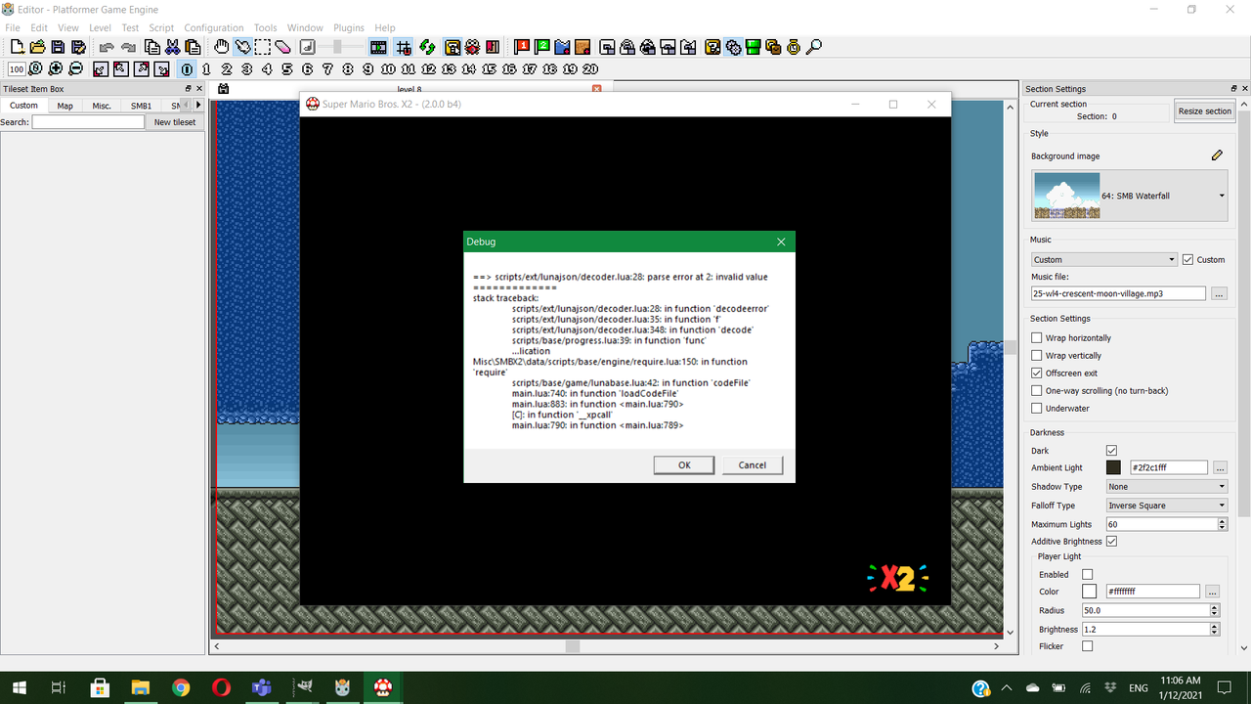Select the hand pan tool
Screen dimensions: 1251x704
[x=220, y=46]
